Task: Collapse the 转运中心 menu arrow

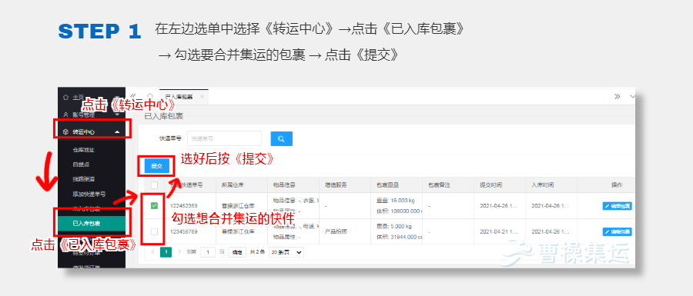Action: click(x=117, y=131)
